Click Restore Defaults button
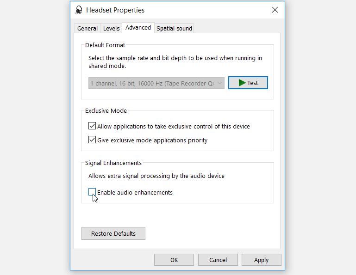356x275 pixels. click(113, 233)
